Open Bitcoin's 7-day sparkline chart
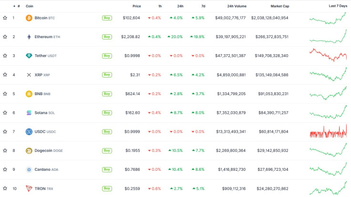Image resolution: width=351 pixels, height=197 pixels. tap(328, 18)
